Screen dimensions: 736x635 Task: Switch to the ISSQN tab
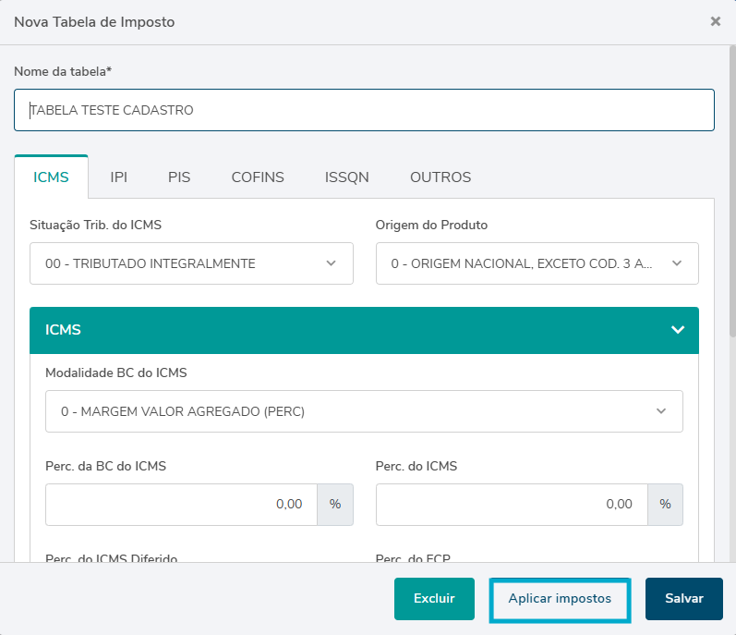[347, 177]
